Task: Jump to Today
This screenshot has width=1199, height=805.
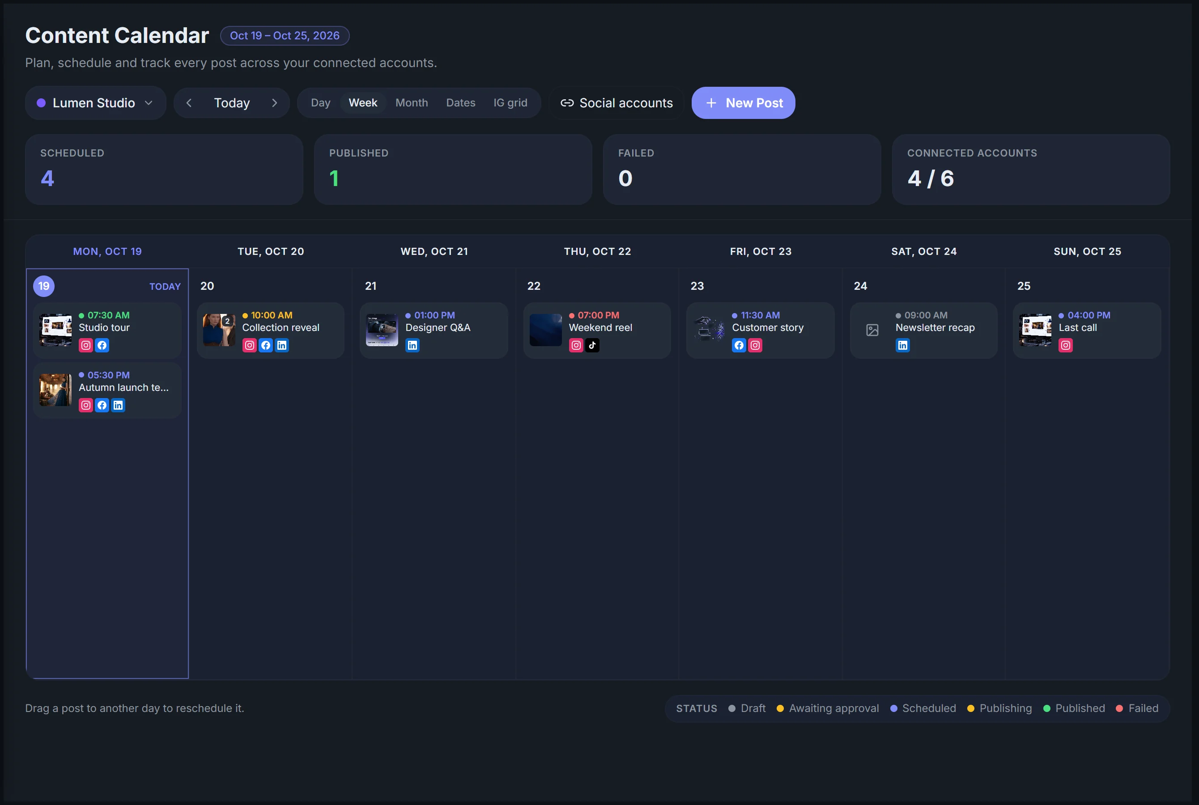Action: (232, 103)
